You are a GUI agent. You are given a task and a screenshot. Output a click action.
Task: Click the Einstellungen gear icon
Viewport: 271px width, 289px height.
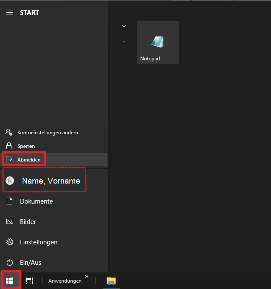pyautogui.click(x=10, y=242)
